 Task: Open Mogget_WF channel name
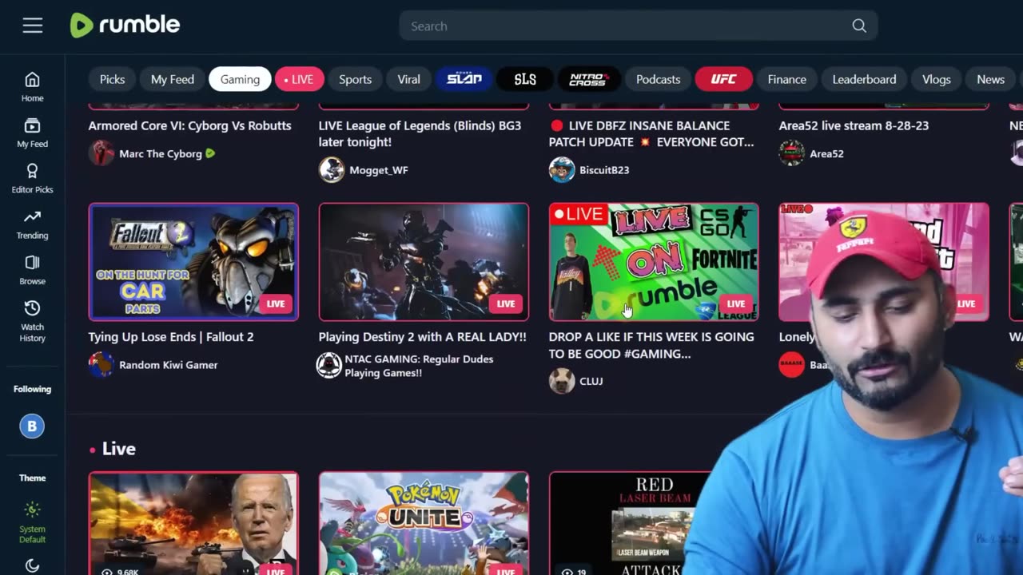pyautogui.click(x=379, y=170)
